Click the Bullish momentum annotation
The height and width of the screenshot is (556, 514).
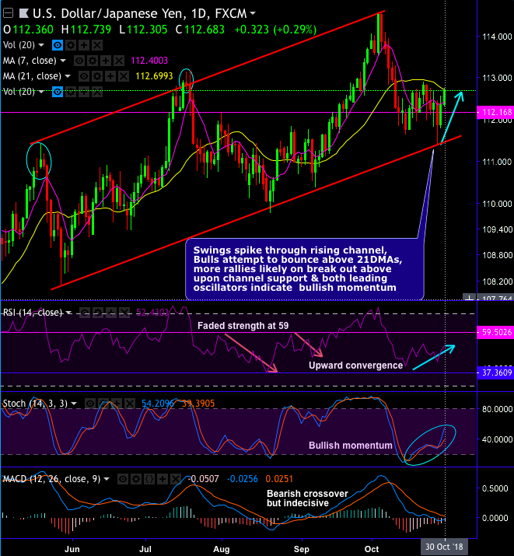coord(351,446)
